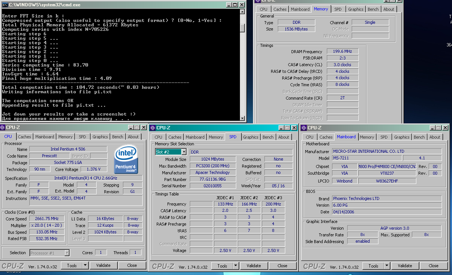Click the cmd.exe title bar icon
452x275 pixels.
pos(4,4)
